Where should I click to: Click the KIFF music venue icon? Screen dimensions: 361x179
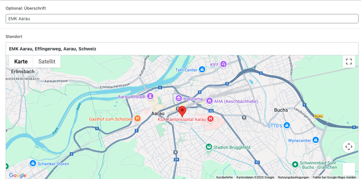click(223, 64)
